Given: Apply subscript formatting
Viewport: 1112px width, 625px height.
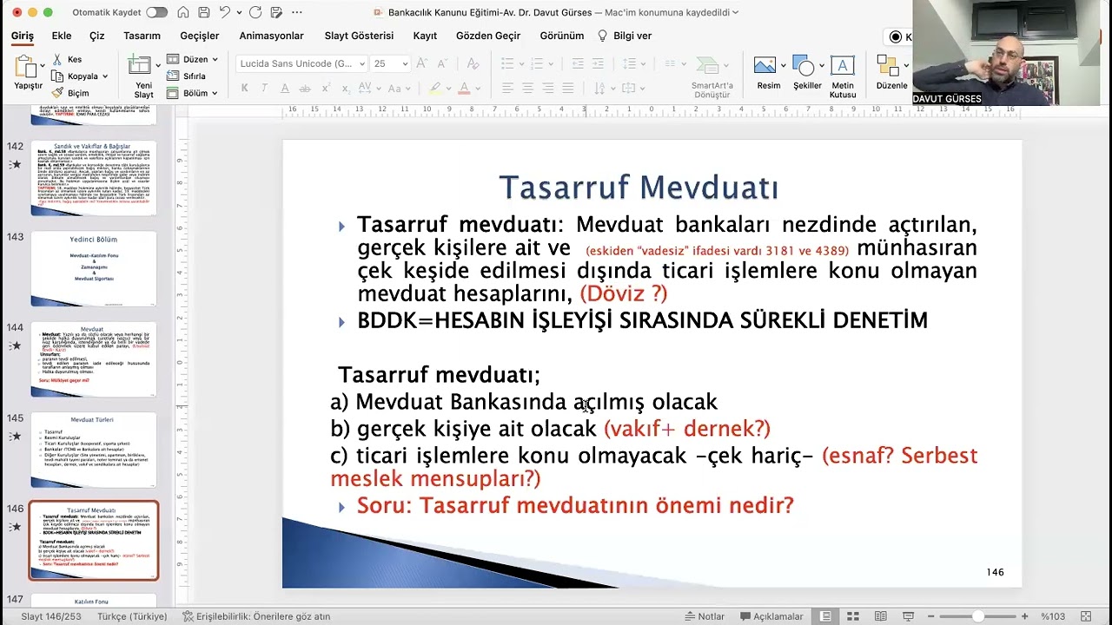Looking at the screenshot, I should 345,89.
